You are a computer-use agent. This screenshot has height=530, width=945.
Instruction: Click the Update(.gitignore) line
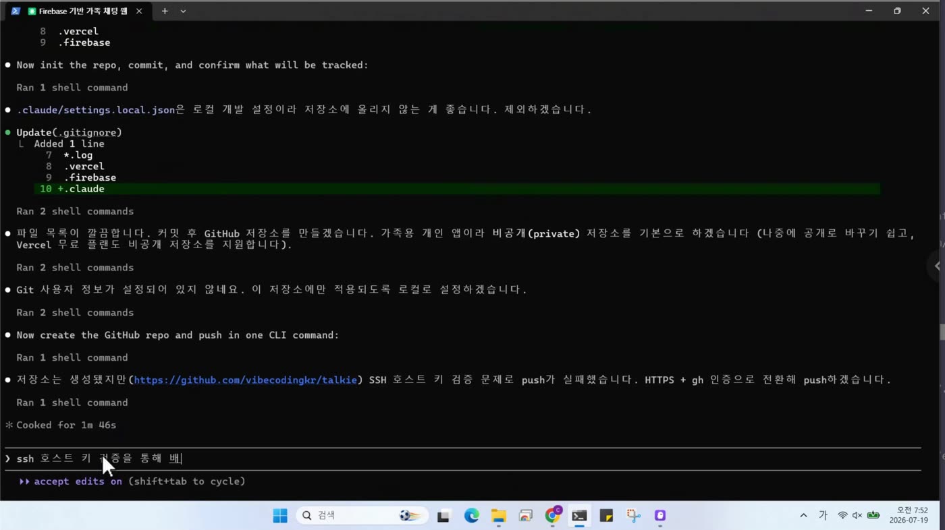(69, 133)
